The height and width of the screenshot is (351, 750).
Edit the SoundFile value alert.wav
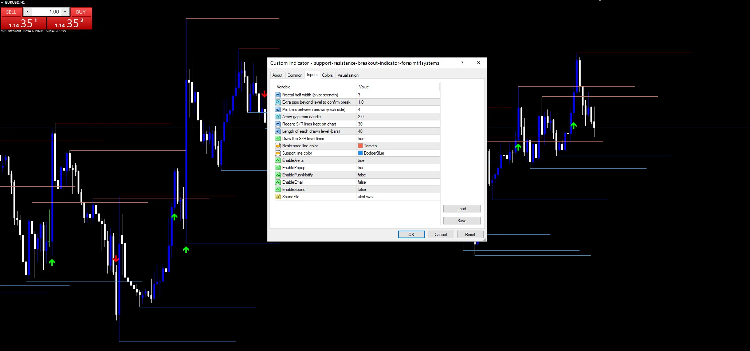398,197
